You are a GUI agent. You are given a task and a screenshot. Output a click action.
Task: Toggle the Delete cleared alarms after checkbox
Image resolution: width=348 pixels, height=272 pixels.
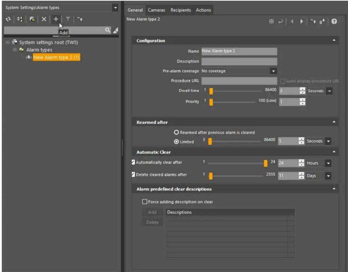pos(133,175)
